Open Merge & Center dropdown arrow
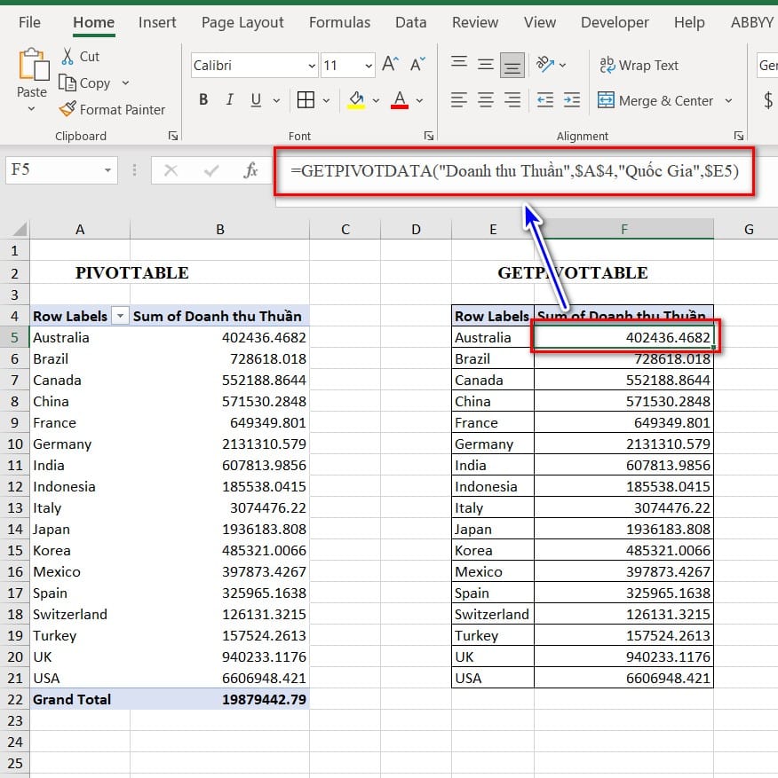The height and width of the screenshot is (778, 778). 728,101
